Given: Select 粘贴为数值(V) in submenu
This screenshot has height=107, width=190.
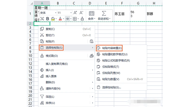Looking at the screenshot, I should [121, 79].
